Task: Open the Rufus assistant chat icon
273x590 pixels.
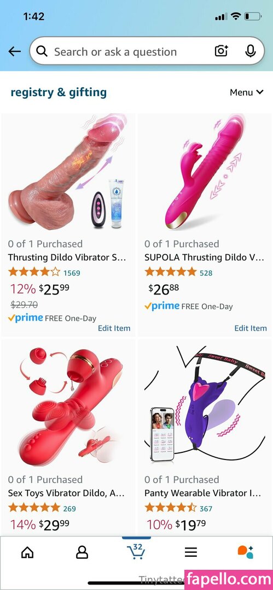Action: tap(246, 552)
